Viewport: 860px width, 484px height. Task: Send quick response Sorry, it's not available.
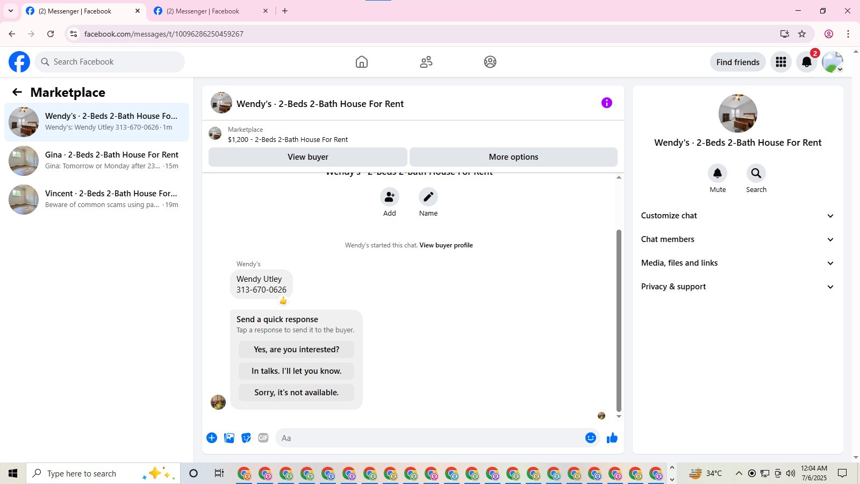click(x=296, y=393)
